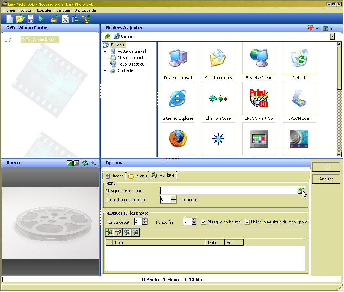Screen dimensions: 344x292
Task: Toggle Utilise la musique du menu checkbox
Action: coord(247,222)
